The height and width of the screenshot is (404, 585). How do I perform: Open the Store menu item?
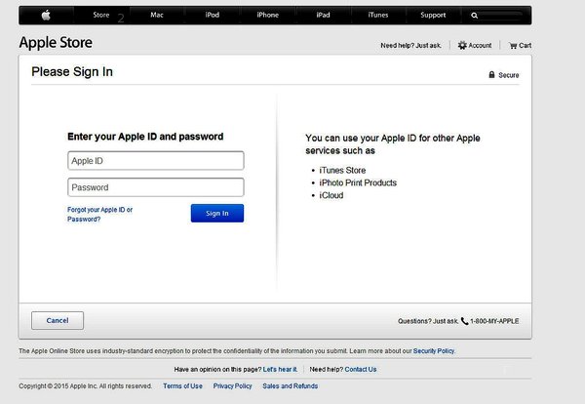click(x=101, y=15)
